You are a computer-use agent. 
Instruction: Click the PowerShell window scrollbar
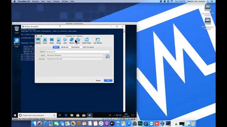[x=124, y=70]
